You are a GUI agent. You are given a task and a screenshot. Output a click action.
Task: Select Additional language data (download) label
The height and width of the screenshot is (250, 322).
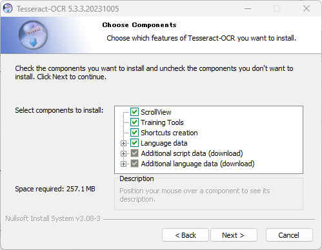197,164
